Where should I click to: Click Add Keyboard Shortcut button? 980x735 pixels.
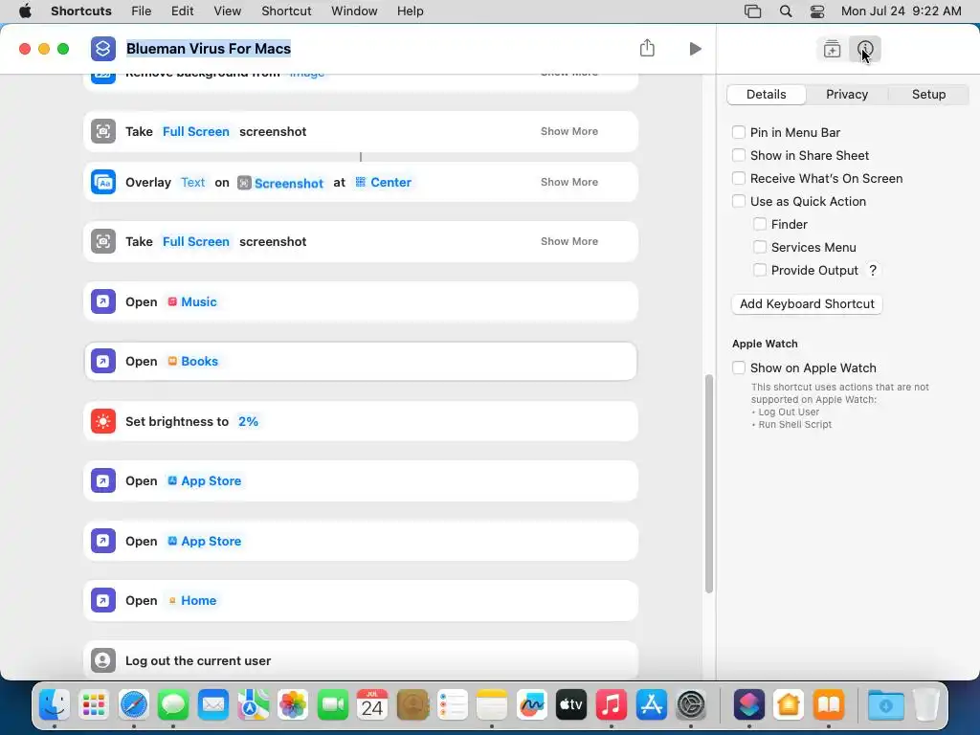(807, 303)
